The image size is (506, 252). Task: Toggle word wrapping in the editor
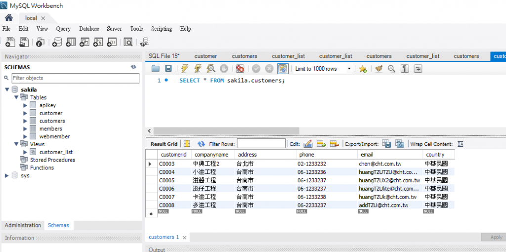pyautogui.click(x=418, y=68)
